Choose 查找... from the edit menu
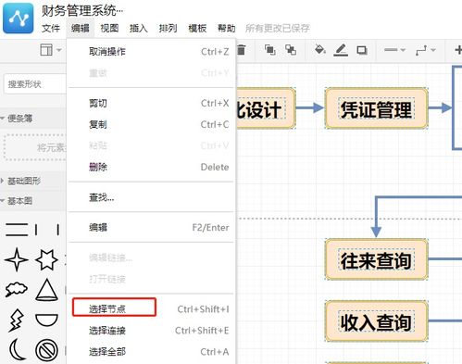This screenshot has width=462, height=364. [151, 197]
